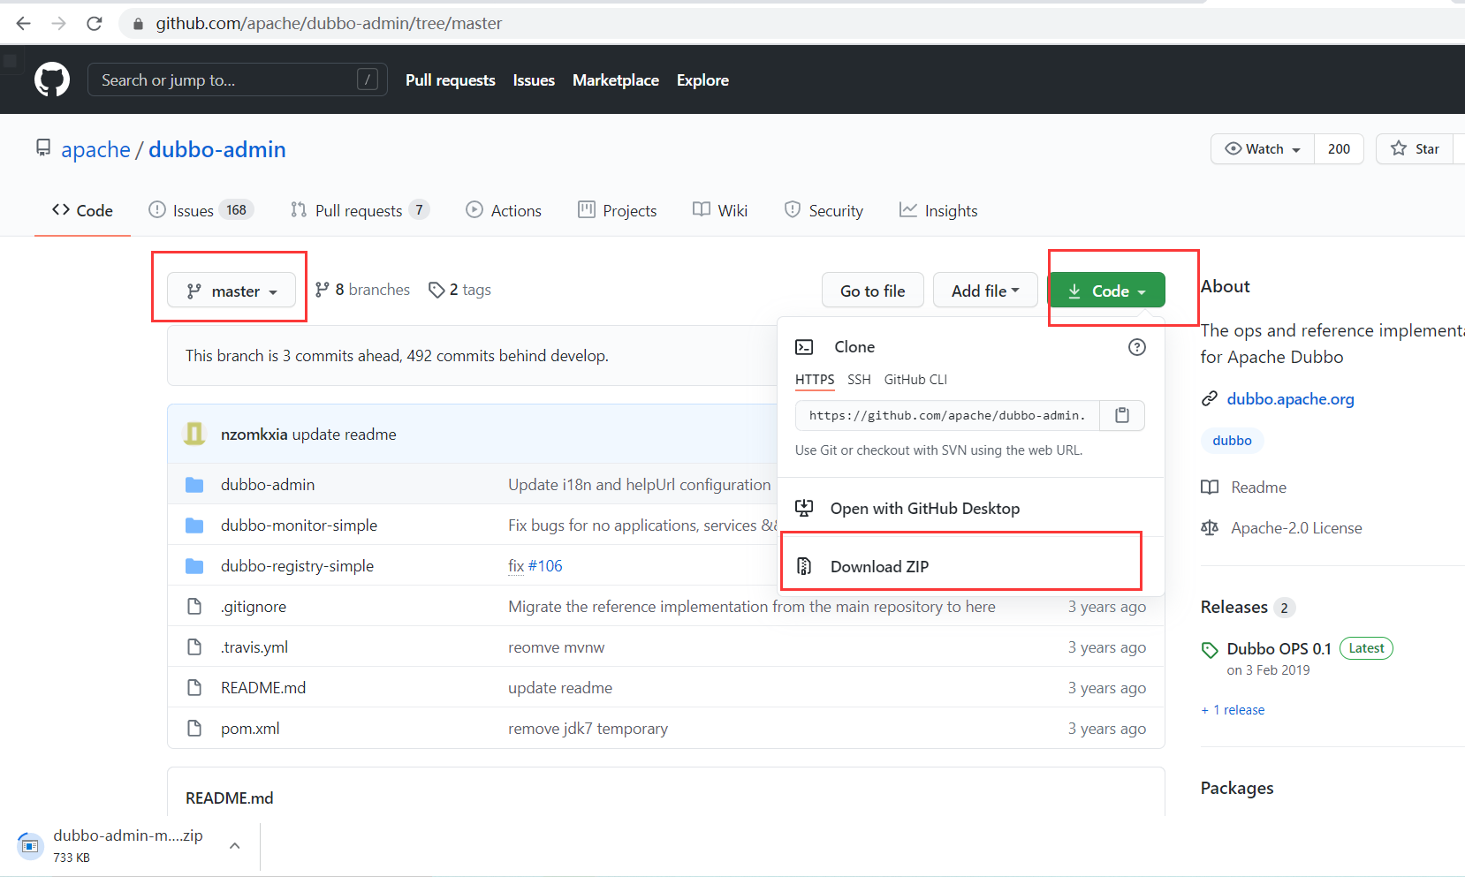Viewport: 1465px width, 877px height.
Task: Switch to the Projects tab
Action: click(x=618, y=210)
